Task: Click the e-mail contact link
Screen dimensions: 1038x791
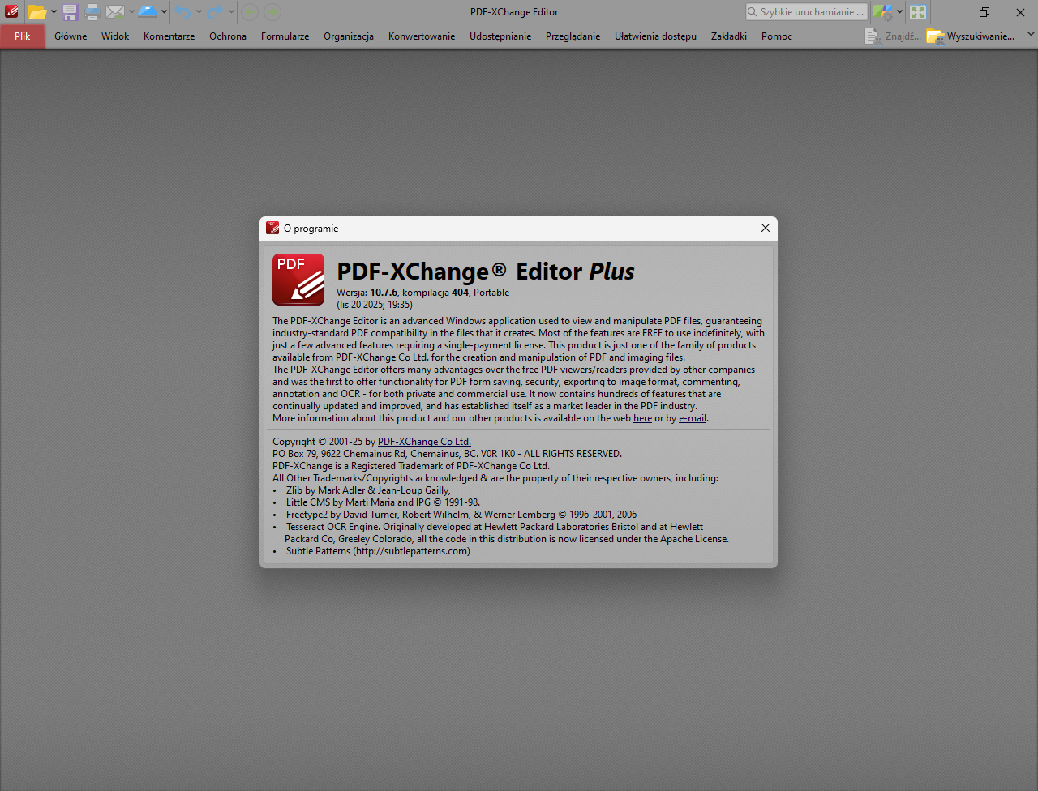Action: [x=693, y=418]
